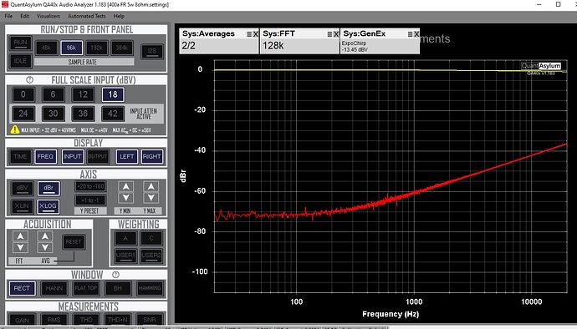The width and height of the screenshot is (577, 329).
Task: Open the Automated Tests menu
Action: [86, 16]
